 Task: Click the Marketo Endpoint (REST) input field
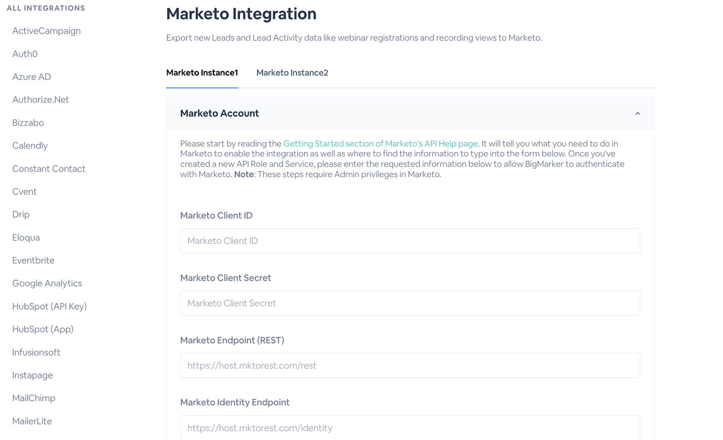point(410,365)
